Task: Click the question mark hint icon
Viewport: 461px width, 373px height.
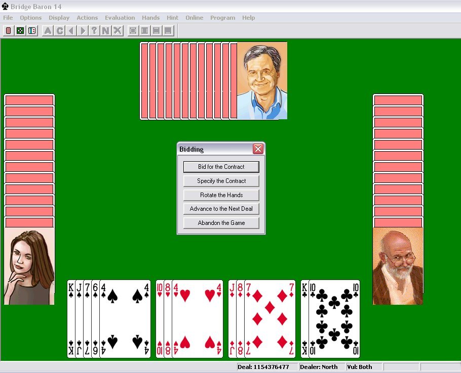Action: coord(94,31)
